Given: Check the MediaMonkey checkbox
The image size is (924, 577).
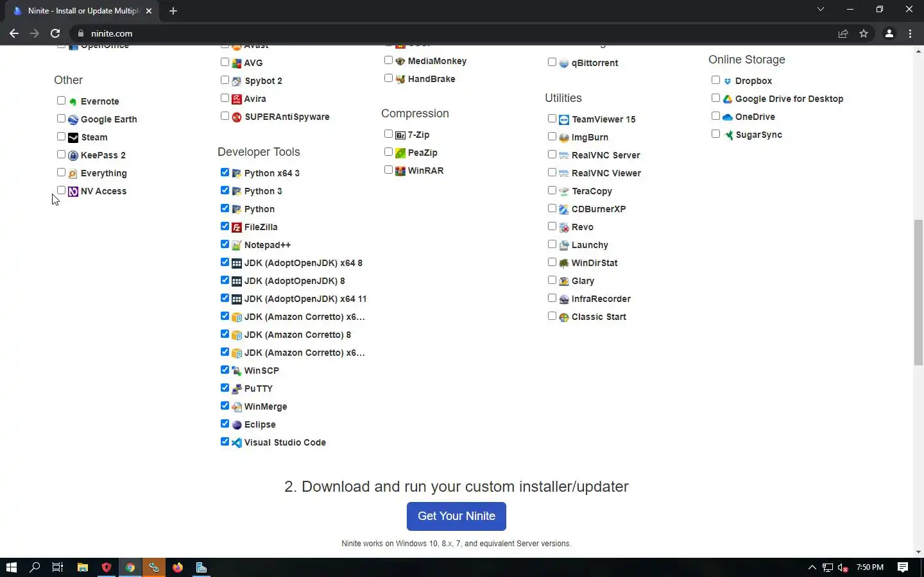Looking at the screenshot, I should click(x=388, y=60).
